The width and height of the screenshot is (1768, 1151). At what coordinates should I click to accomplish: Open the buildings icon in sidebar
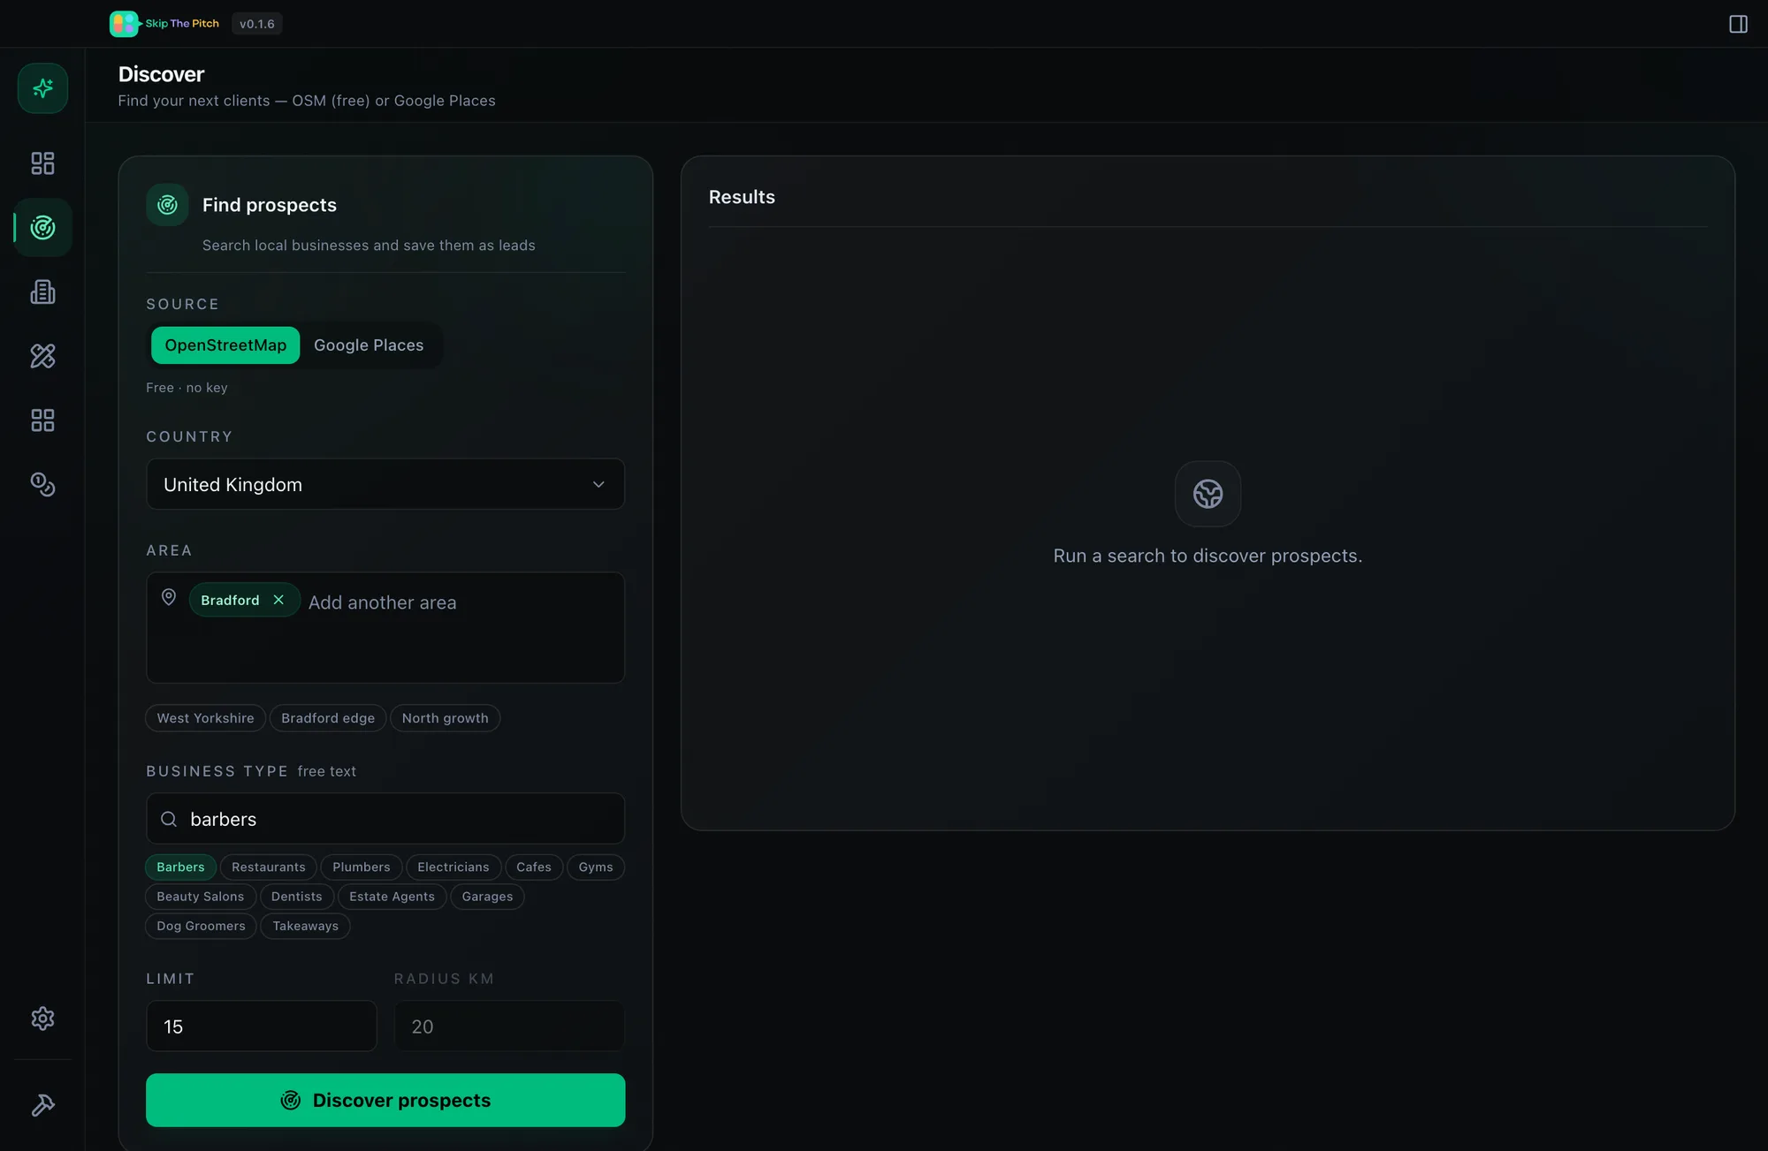coord(42,292)
